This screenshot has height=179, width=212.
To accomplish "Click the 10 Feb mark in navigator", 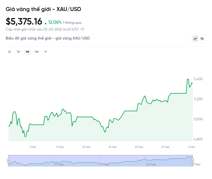I will point(59,164).
